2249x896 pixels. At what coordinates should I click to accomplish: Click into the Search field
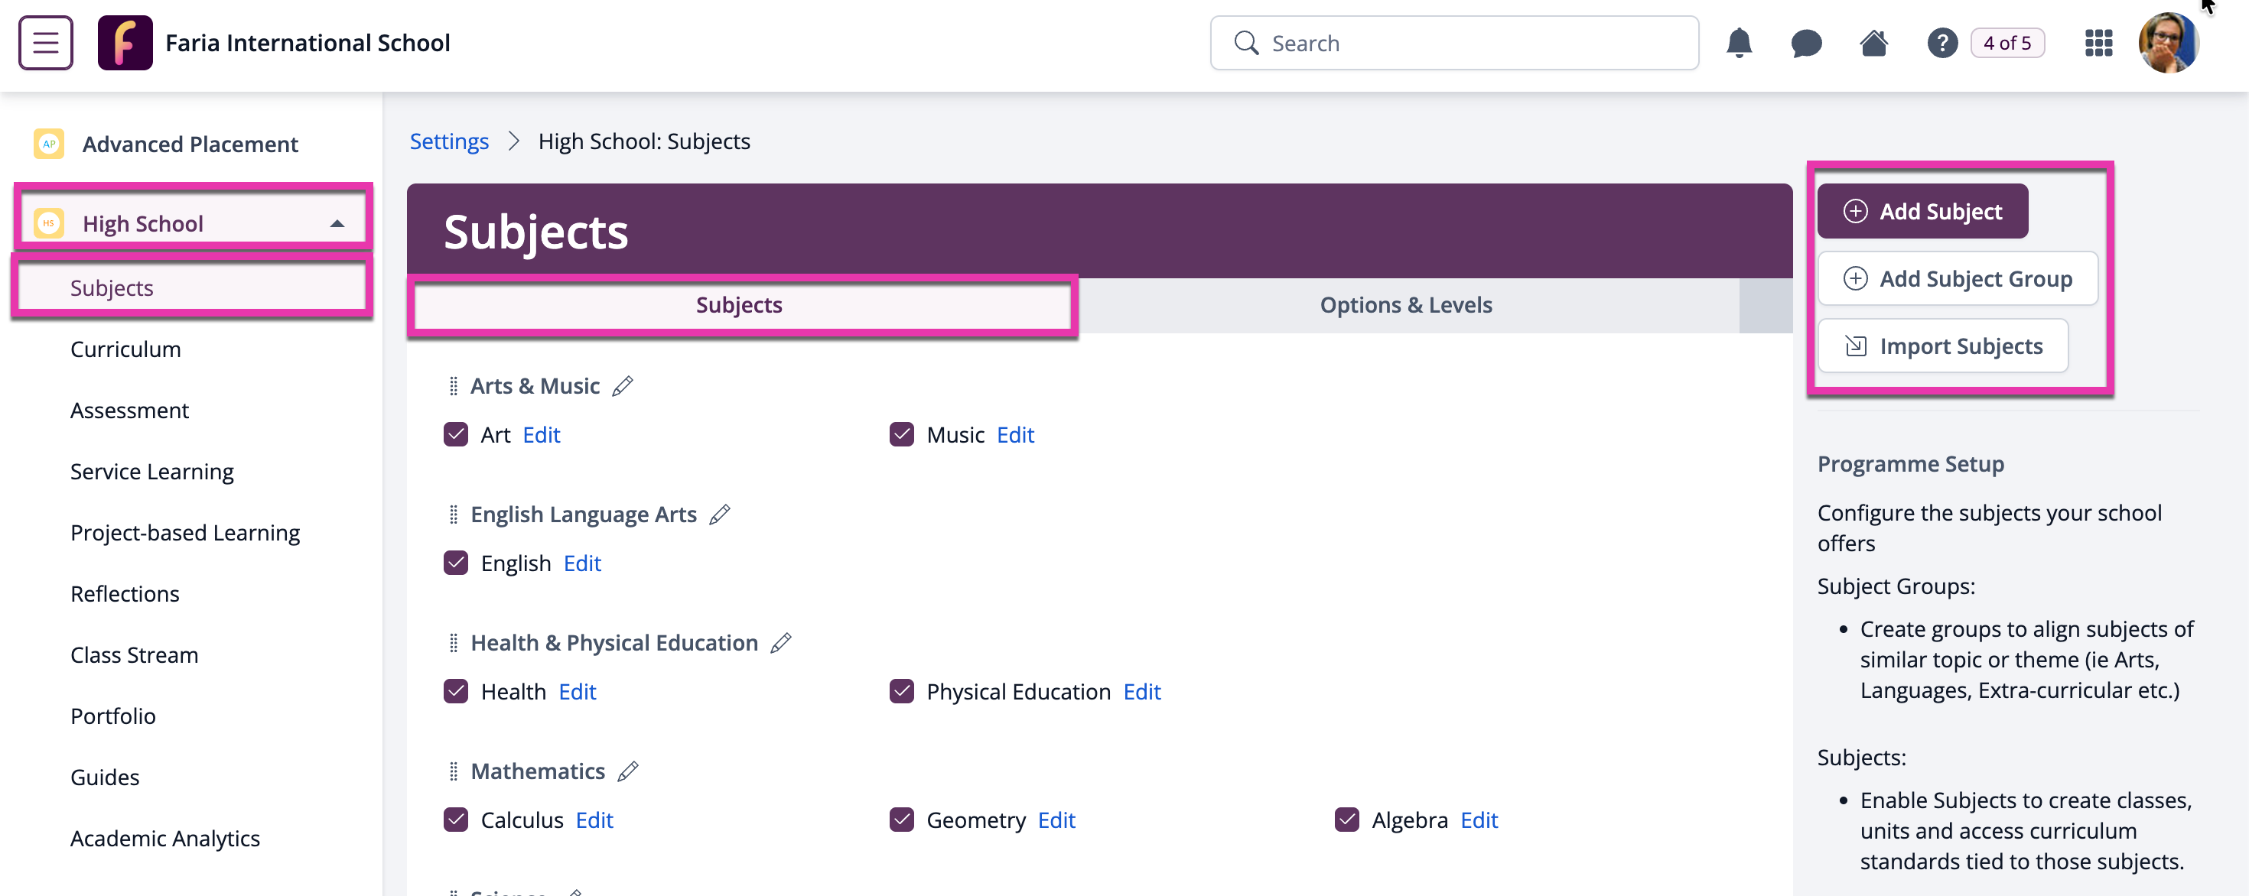coord(1453,43)
